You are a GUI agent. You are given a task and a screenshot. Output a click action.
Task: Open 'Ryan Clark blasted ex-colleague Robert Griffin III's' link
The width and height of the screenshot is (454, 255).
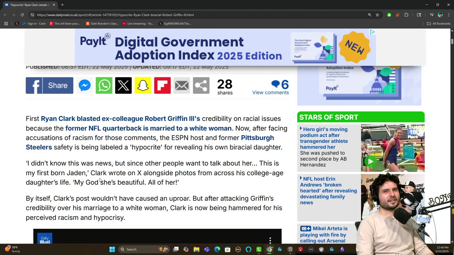click(121, 119)
